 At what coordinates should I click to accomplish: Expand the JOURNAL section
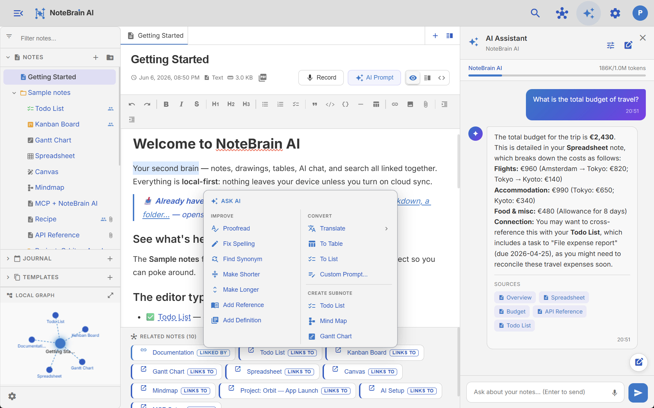(x=8, y=259)
